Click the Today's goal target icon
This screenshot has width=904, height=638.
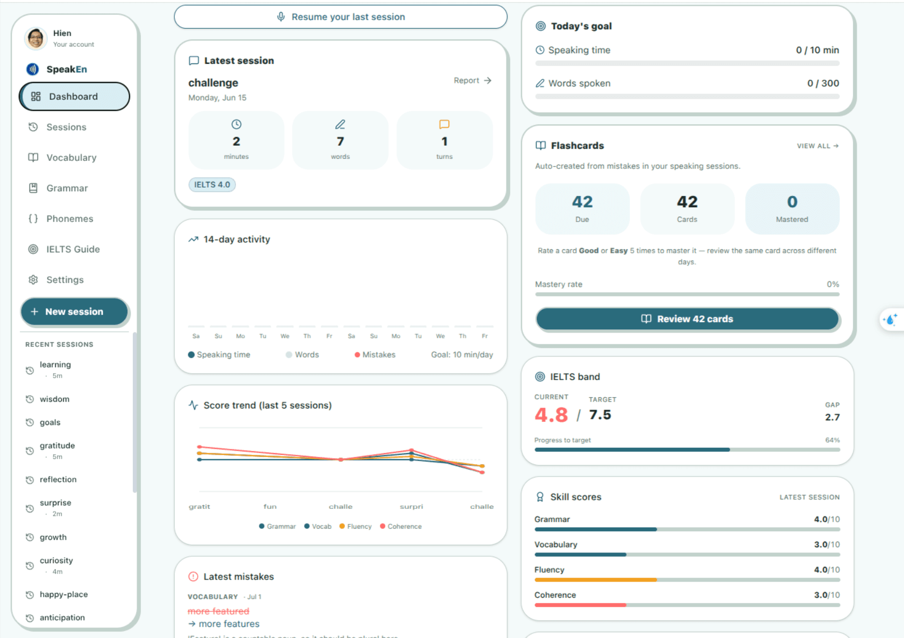click(x=540, y=26)
